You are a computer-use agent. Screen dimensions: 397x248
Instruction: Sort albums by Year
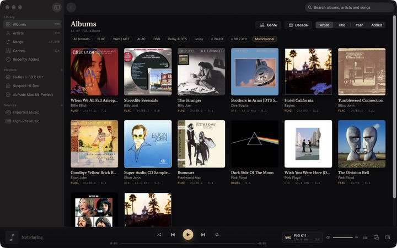pyautogui.click(x=359, y=25)
